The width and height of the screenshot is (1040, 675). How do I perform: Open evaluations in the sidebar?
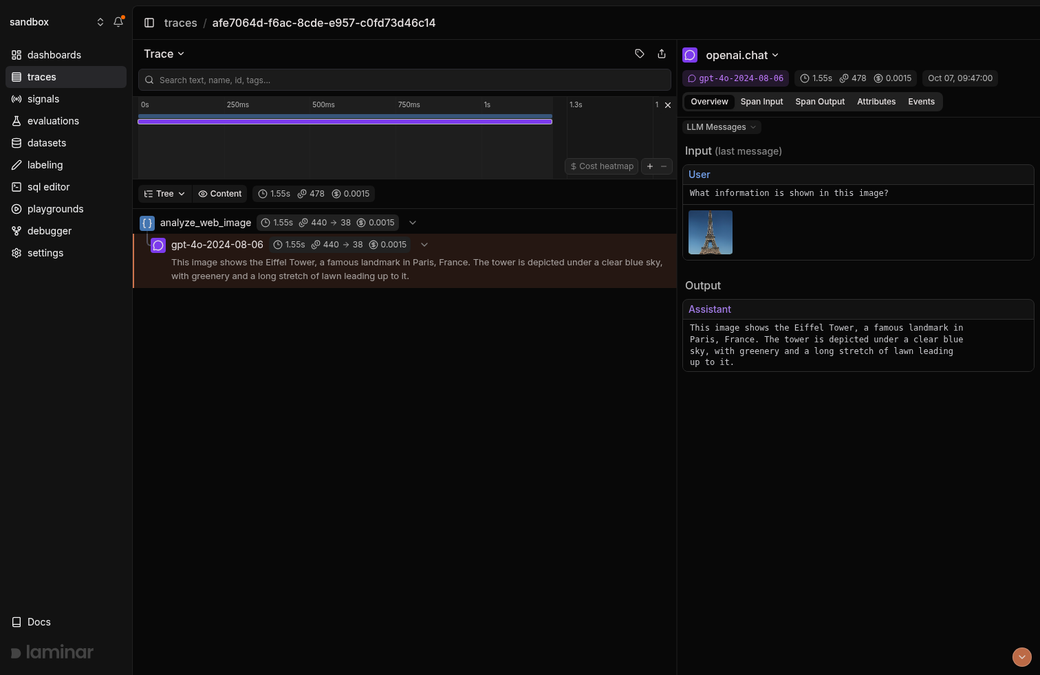[x=66, y=121]
